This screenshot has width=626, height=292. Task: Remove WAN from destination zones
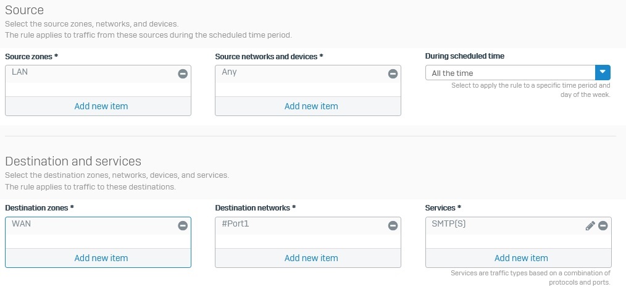(x=183, y=226)
